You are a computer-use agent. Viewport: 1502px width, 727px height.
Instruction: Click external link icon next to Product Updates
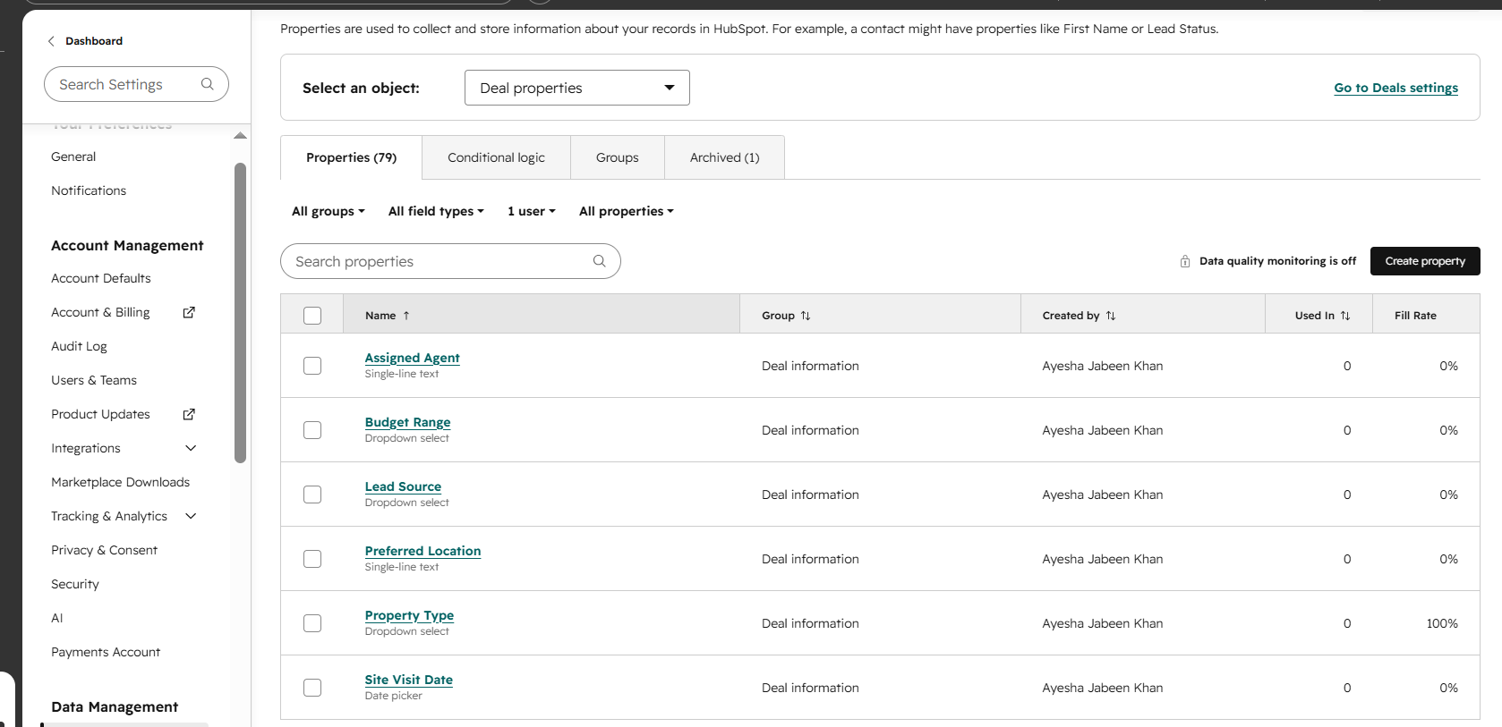[x=189, y=414]
